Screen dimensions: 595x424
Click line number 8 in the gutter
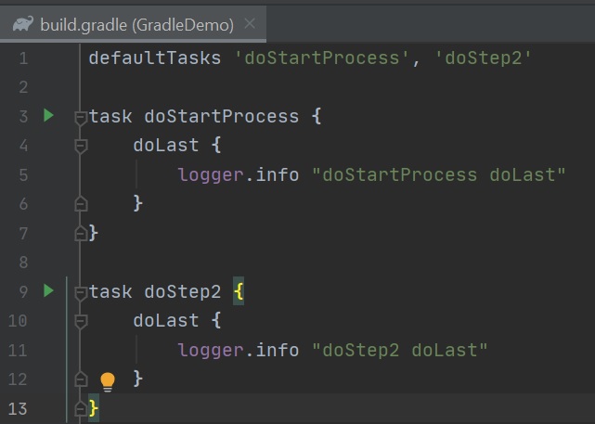click(22, 262)
